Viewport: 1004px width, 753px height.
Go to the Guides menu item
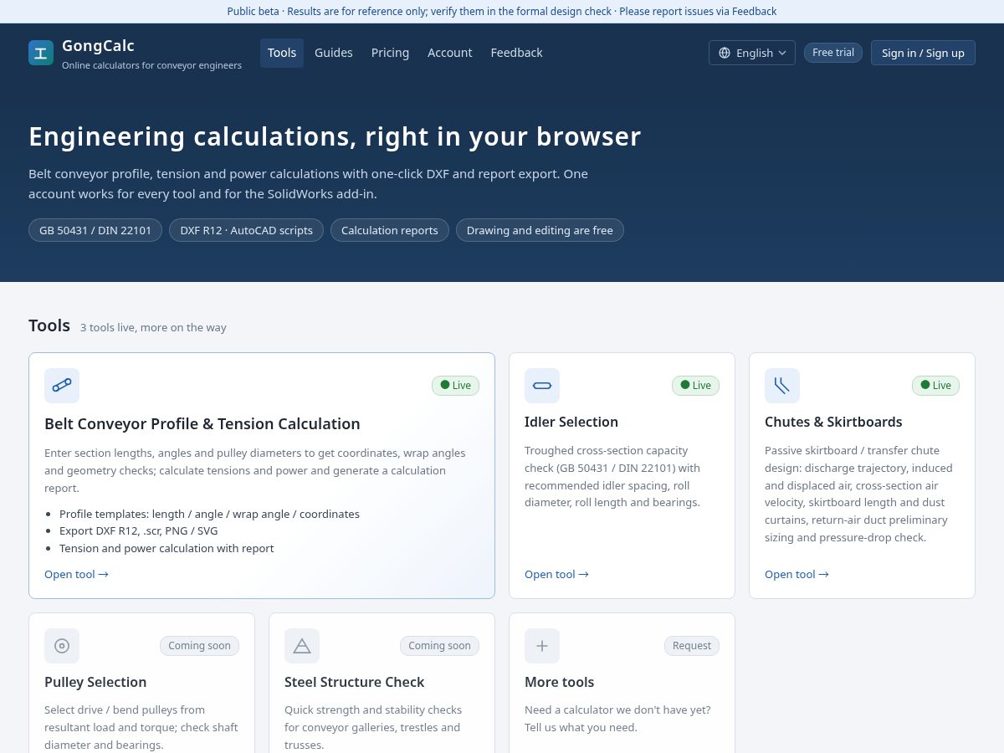coord(334,53)
